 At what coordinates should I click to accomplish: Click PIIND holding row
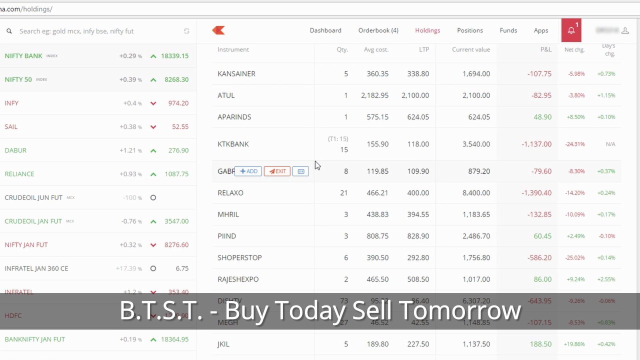416,236
